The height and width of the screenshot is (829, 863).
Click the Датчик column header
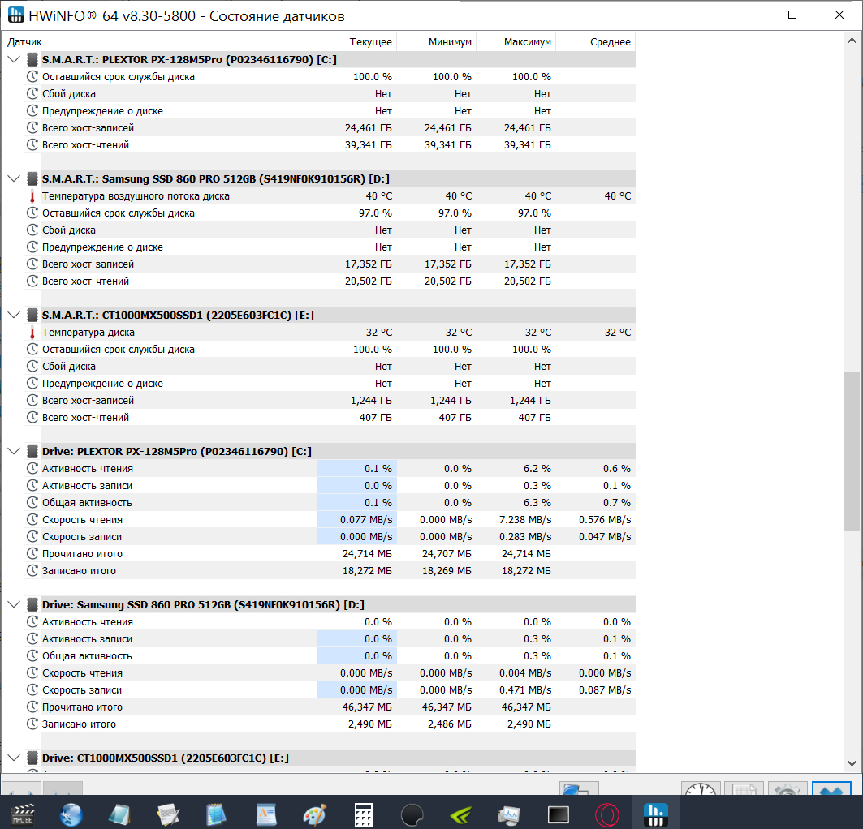[160, 42]
